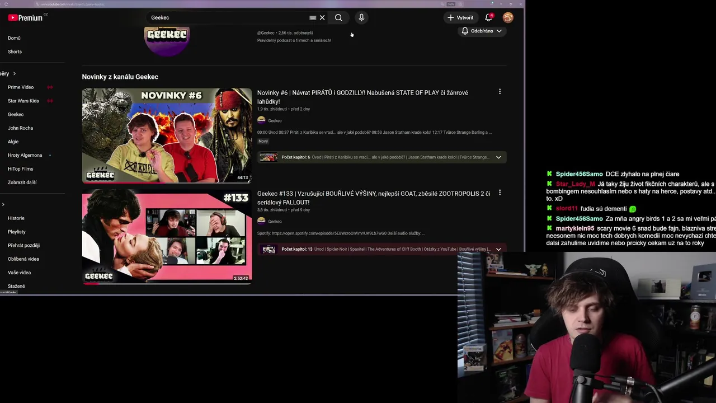Open Geekec #133 video title

374,198
